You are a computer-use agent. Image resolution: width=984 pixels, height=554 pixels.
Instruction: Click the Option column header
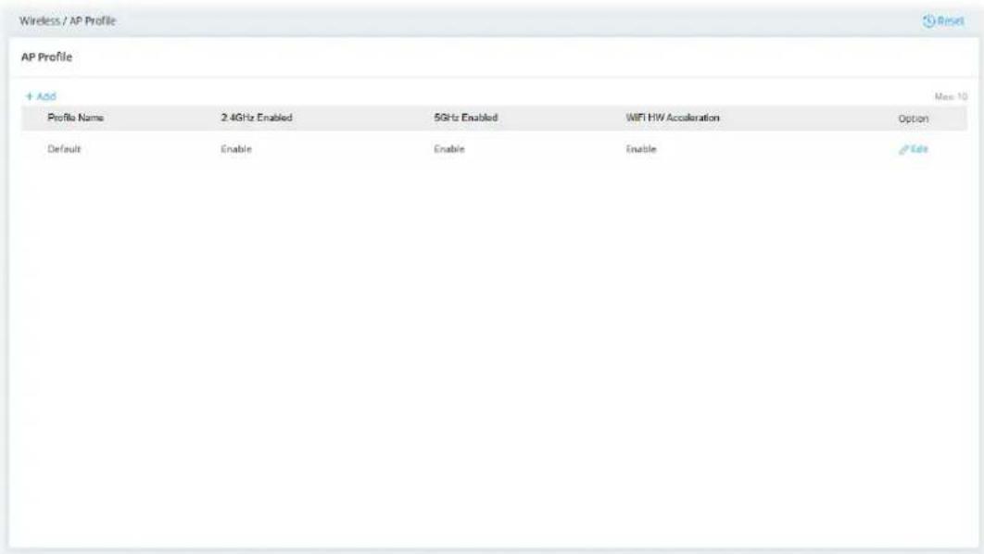(x=913, y=119)
